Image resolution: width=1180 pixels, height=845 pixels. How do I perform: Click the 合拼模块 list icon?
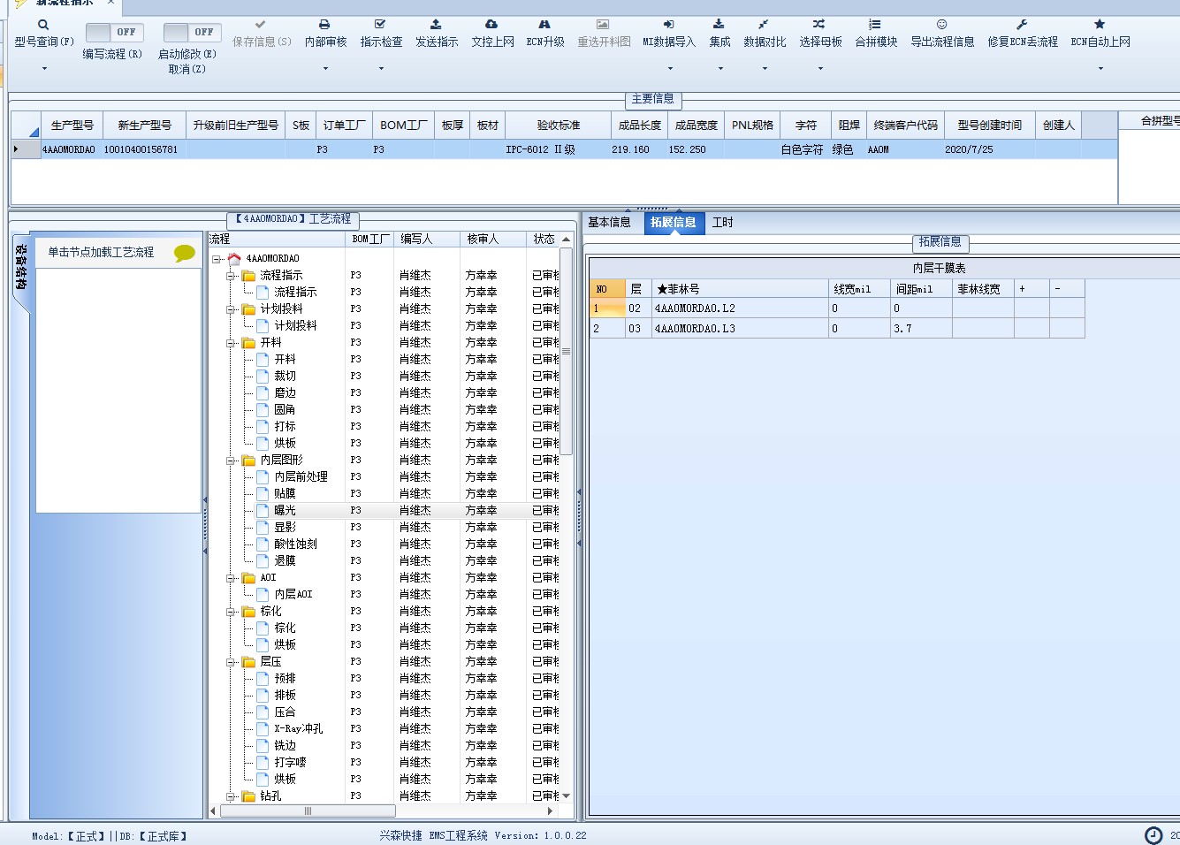coord(875,25)
